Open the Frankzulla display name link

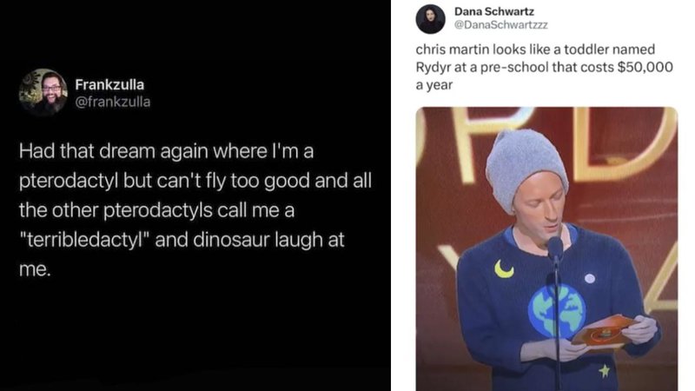[x=110, y=85]
